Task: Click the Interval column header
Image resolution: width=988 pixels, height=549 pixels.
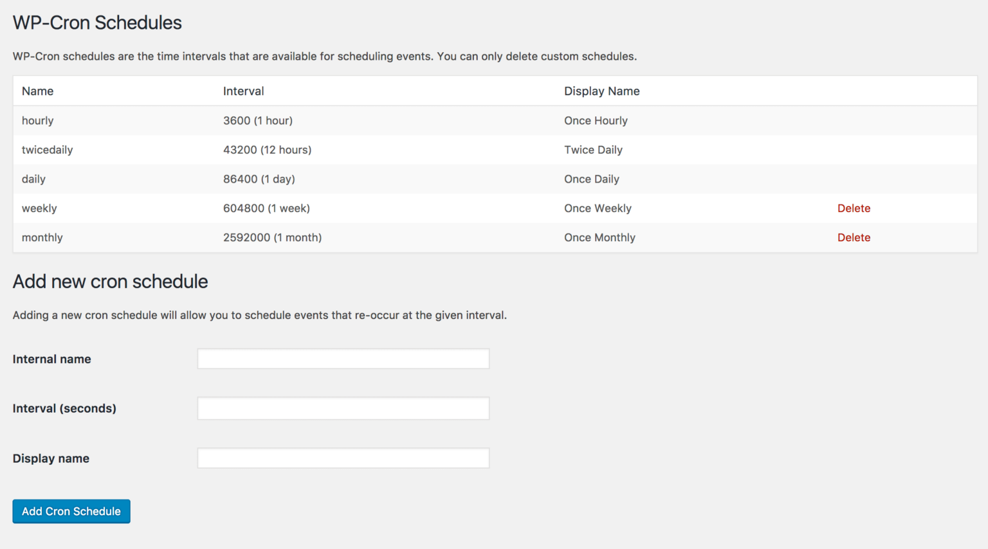Action: pos(243,91)
